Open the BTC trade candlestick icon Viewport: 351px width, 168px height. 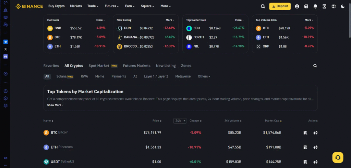(315, 133)
